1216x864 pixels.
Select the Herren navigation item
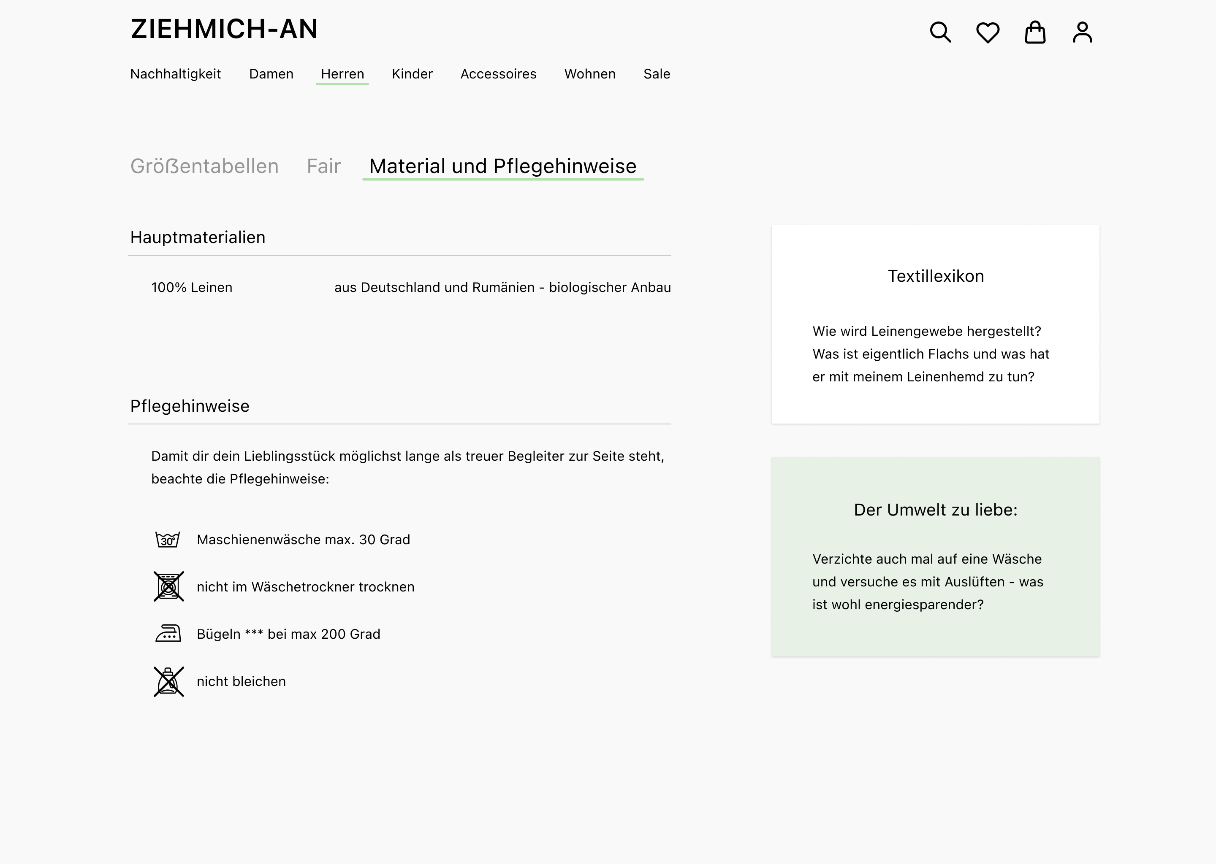tap(342, 74)
